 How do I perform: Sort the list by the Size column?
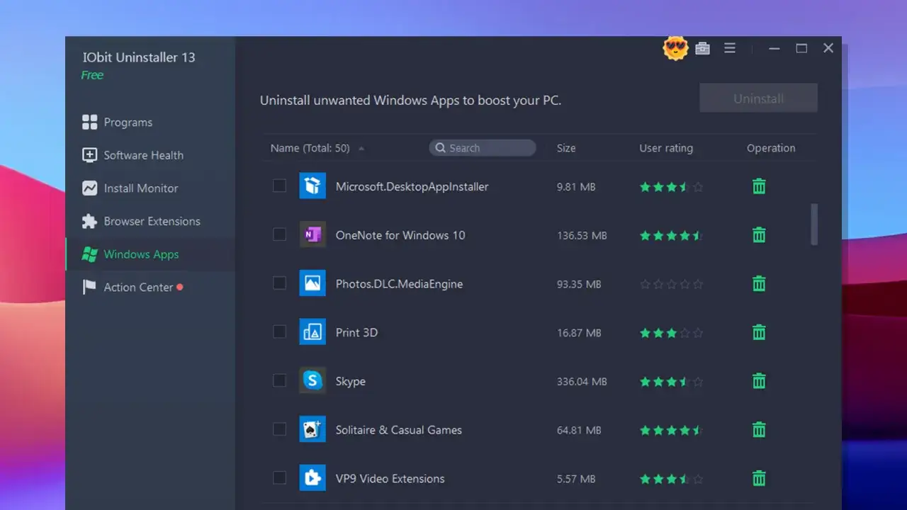click(566, 148)
